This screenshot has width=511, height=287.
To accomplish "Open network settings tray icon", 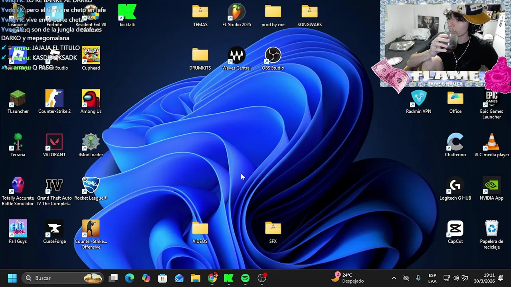I will tap(447, 278).
